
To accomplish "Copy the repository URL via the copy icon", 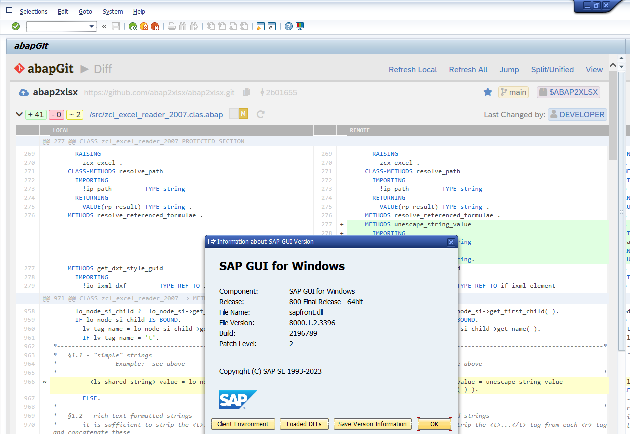I will (246, 92).
